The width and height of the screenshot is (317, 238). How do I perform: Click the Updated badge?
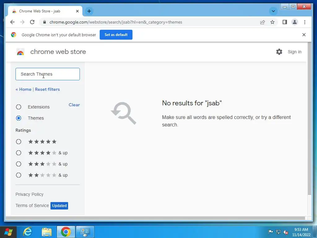(x=59, y=206)
